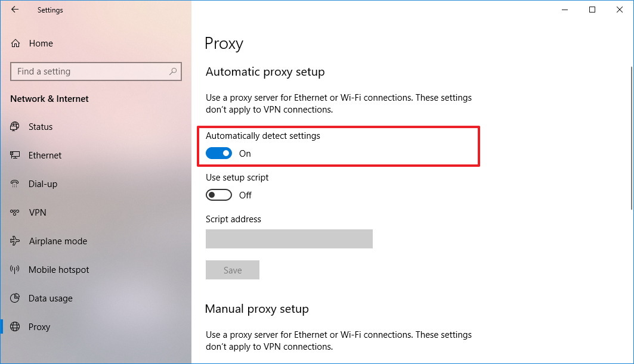The width and height of the screenshot is (634, 364).
Task: Click the Proxy page title
Action: 224,43
